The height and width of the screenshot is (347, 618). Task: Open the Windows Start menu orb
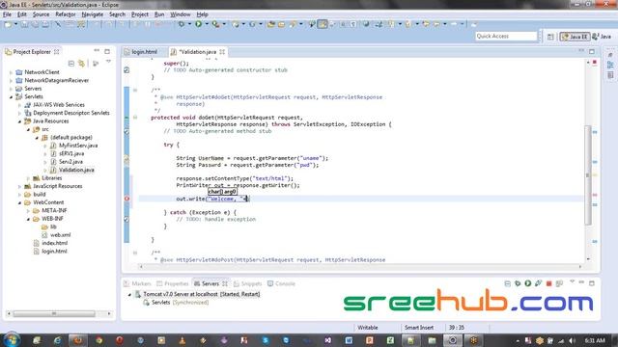click(x=12, y=340)
